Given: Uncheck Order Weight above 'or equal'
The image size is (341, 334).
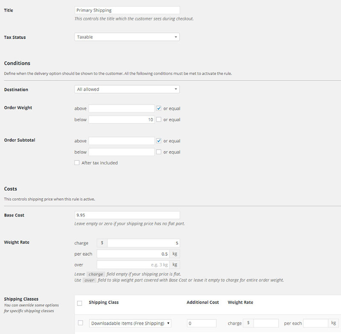Looking at the screenshot, I should [159, 108].
